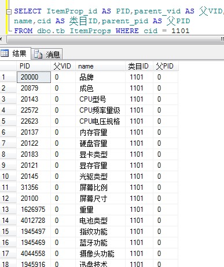This screenshot has height=267, width=224.
Task: Select row 5 via its row header
Action: coord(8,121)
